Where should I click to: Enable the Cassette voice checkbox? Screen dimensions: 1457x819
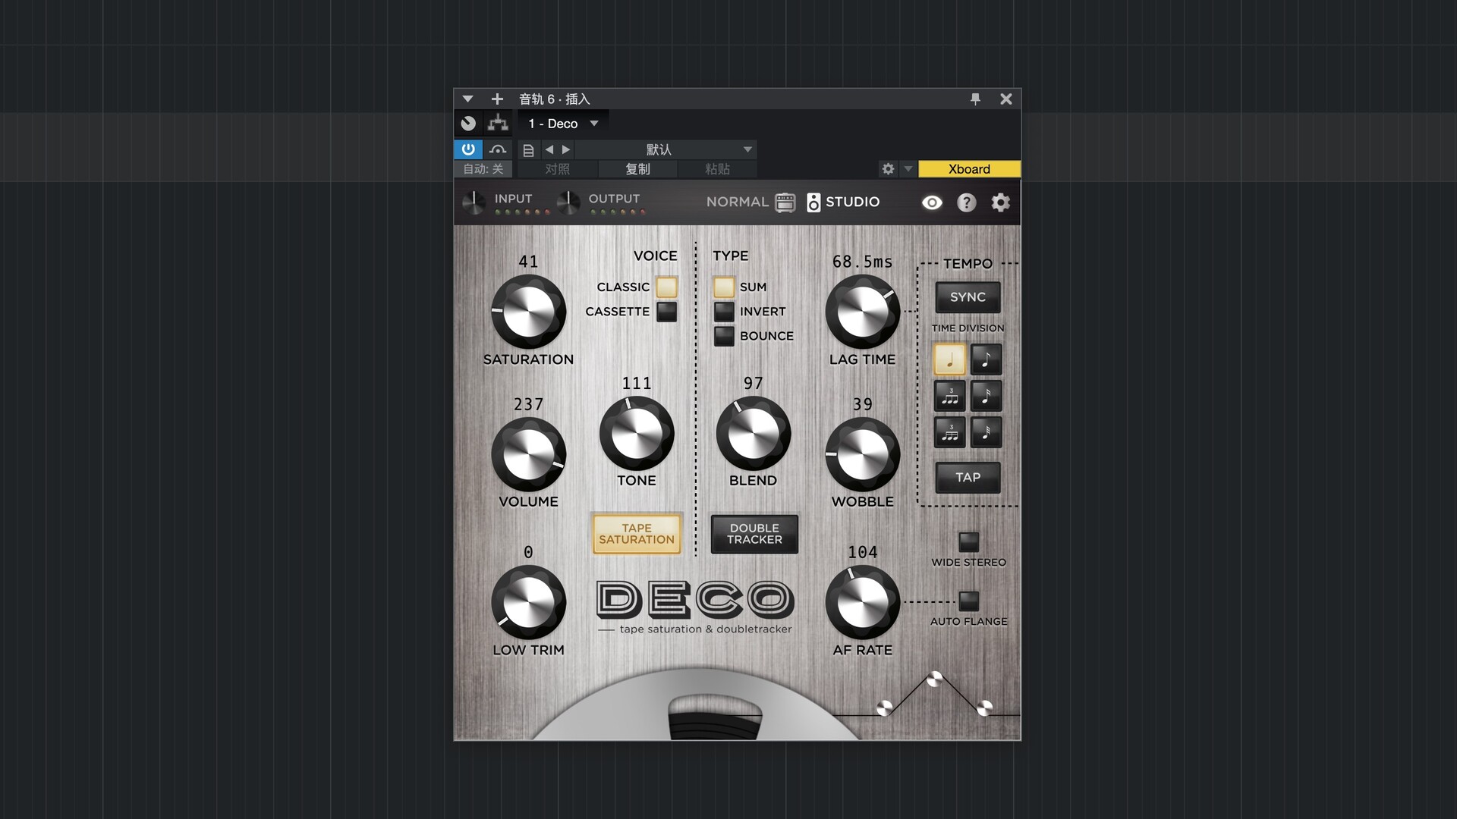click(x=666, y=312)
